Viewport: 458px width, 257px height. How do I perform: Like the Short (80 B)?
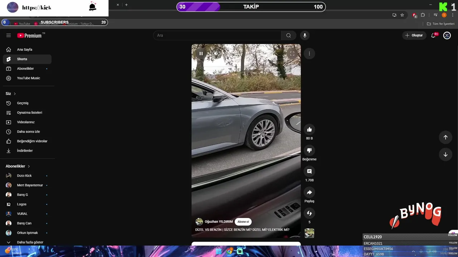click(310, 130)
